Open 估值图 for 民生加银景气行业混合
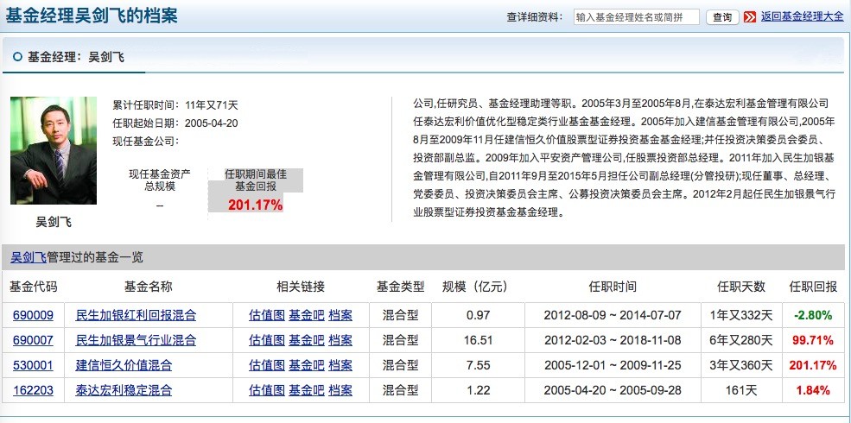Screen dimensions: 851x423 point(267,340)
